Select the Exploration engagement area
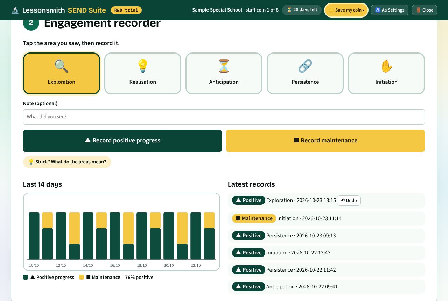448x301 pixels. (x=62, y=73)
